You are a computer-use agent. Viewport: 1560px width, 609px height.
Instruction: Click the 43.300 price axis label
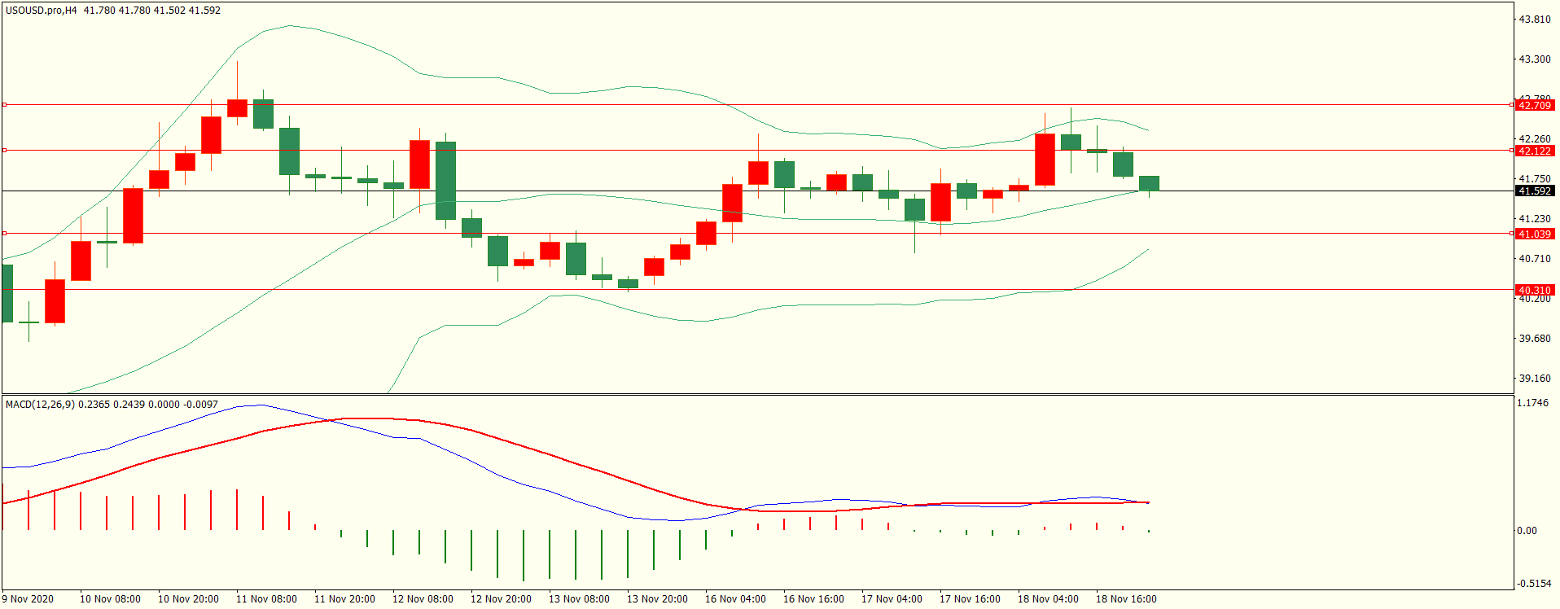(x=1535, y=59)
